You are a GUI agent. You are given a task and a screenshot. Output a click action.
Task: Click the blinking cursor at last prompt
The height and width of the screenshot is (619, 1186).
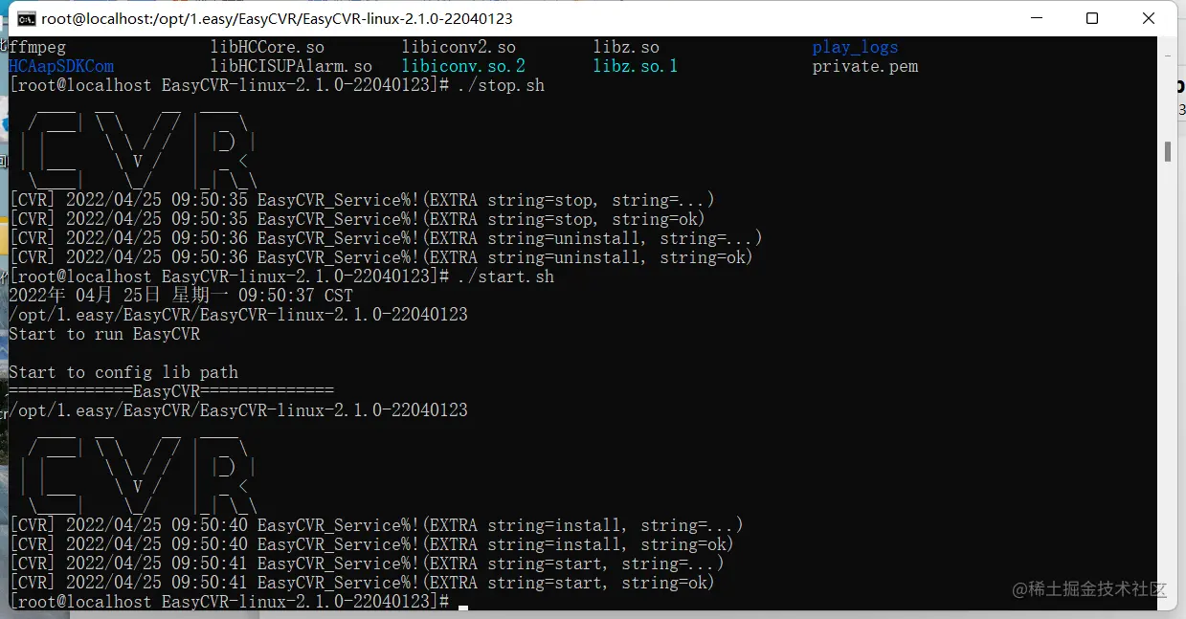463,606
